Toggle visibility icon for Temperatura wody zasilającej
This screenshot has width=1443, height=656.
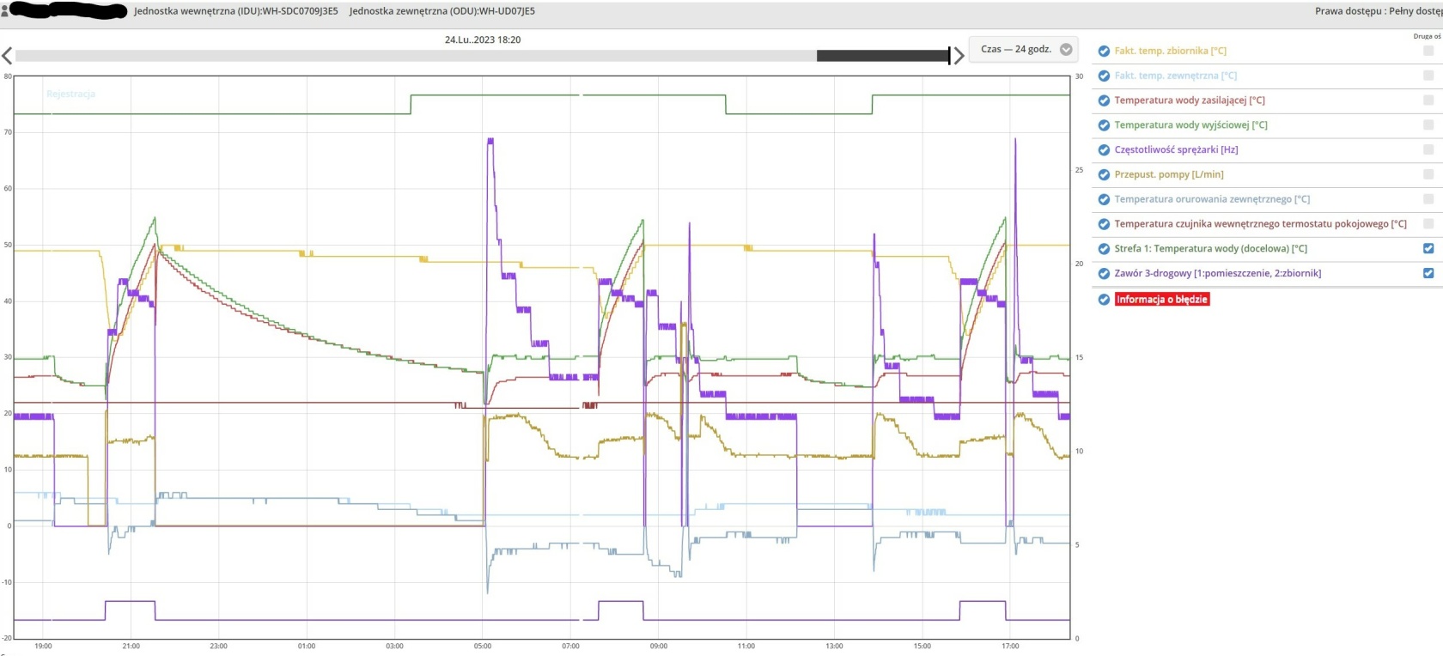(x=1104, y=100)
